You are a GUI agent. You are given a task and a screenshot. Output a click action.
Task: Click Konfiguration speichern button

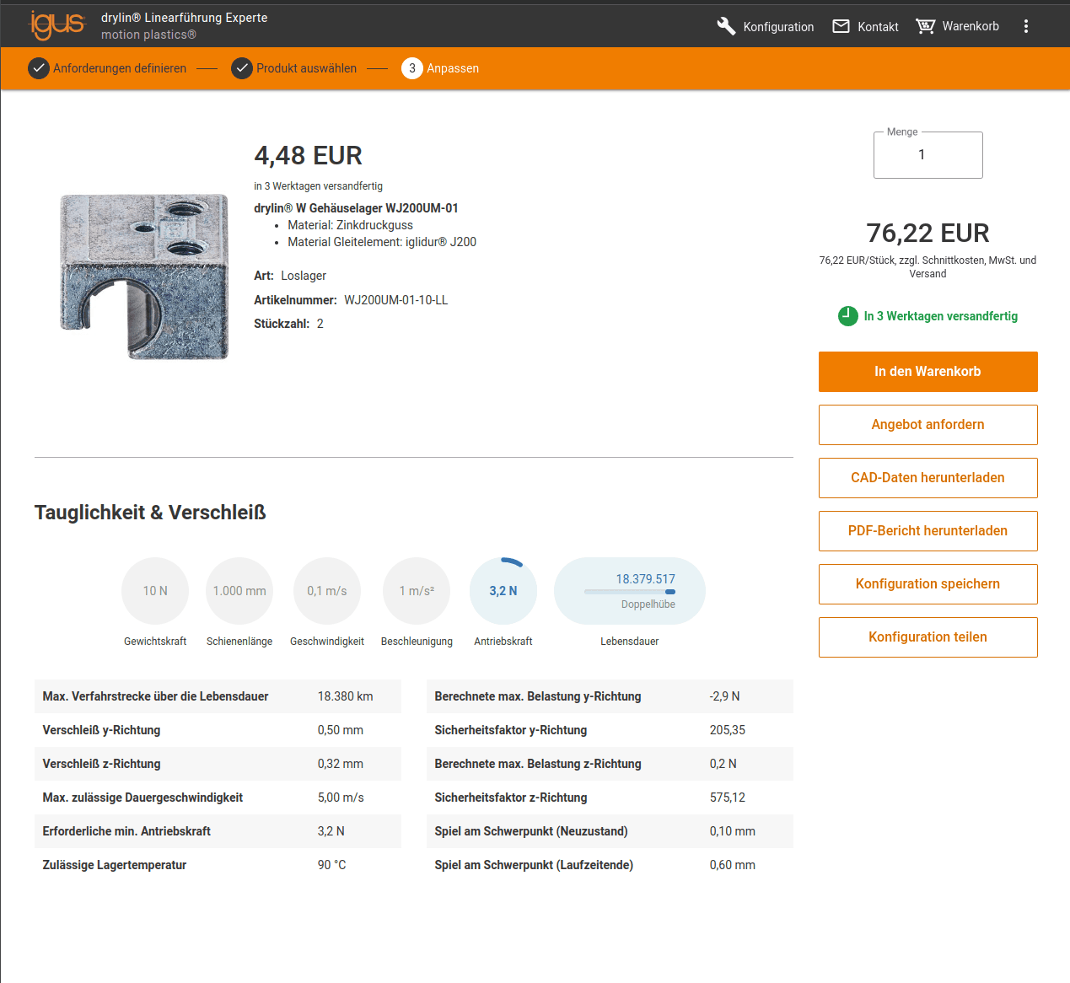[928, 584]
